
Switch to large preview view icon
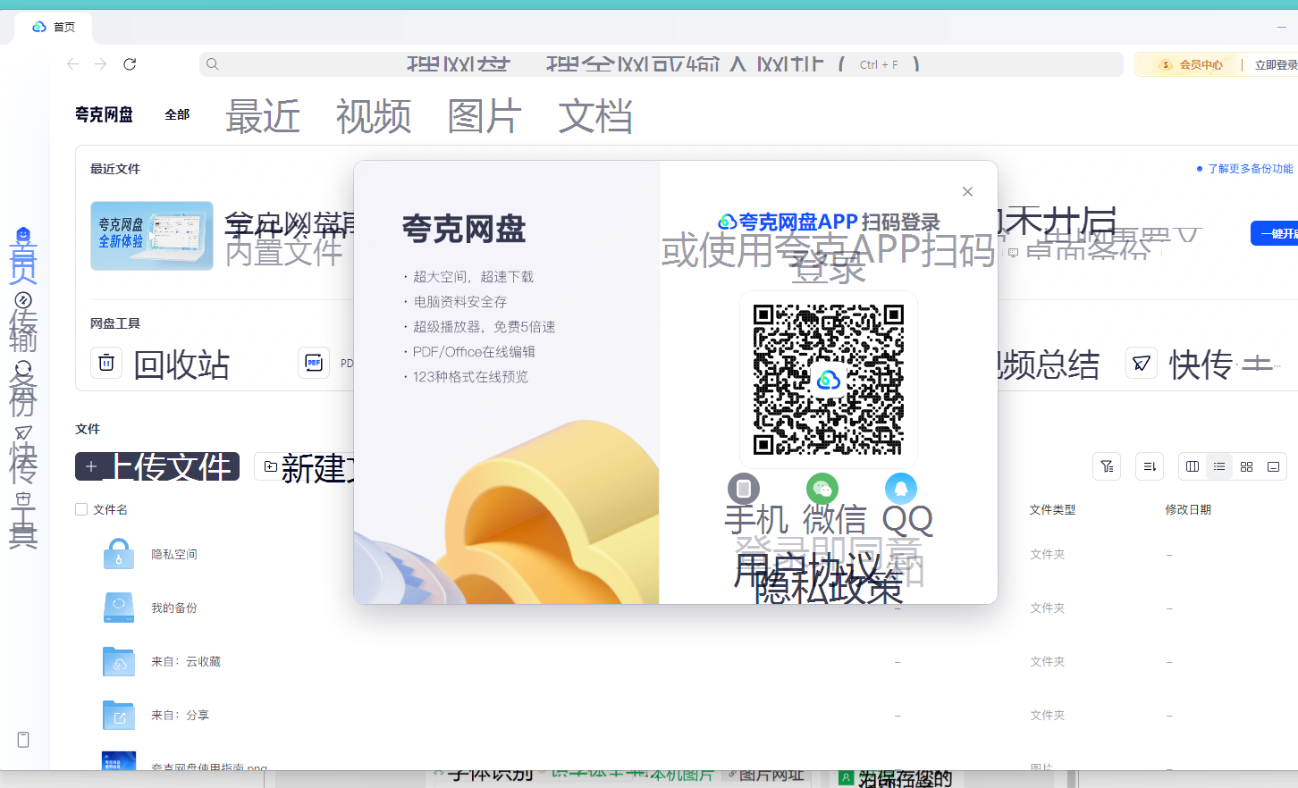[1273, 466]
